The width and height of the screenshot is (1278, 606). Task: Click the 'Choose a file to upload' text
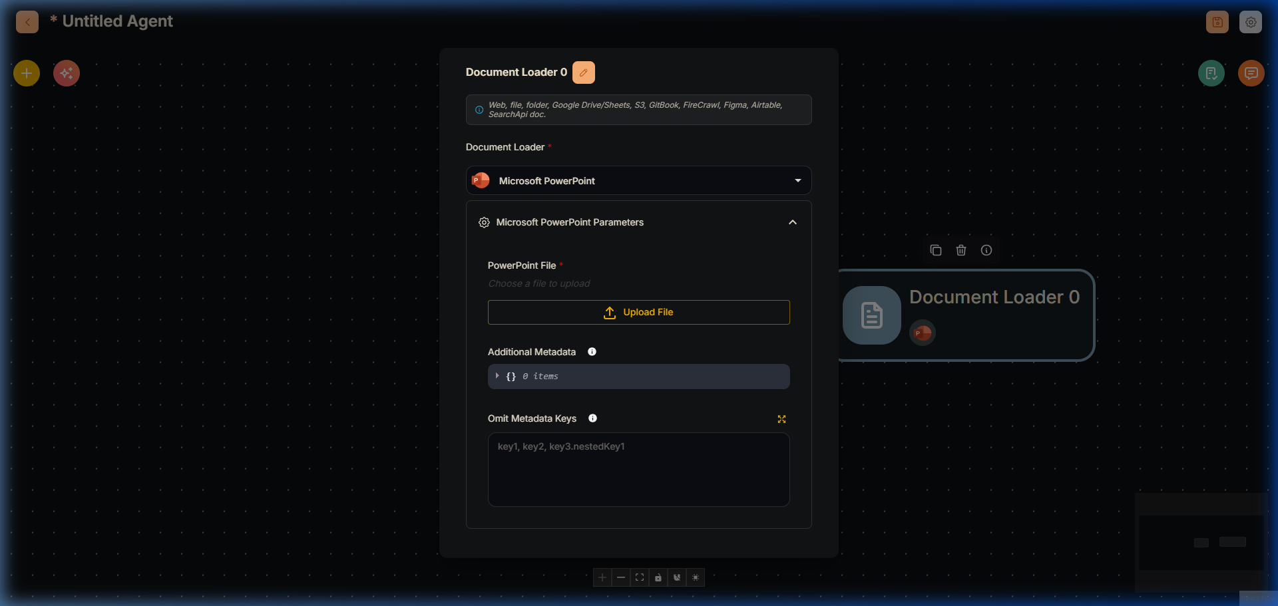539,284
